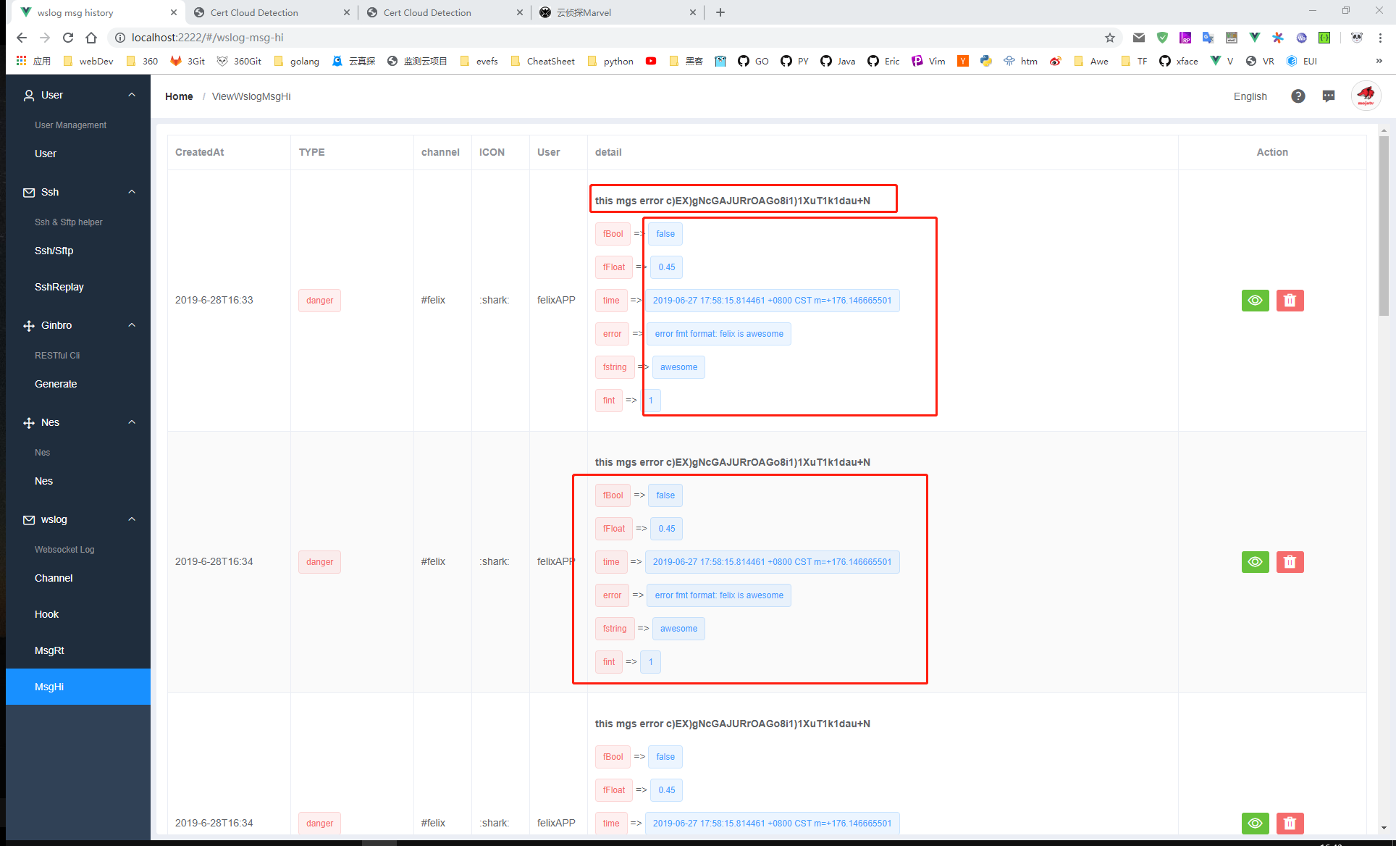Open the apps bookmark shortcut
Screen dimensions: 1396x846
coord(33,61)
